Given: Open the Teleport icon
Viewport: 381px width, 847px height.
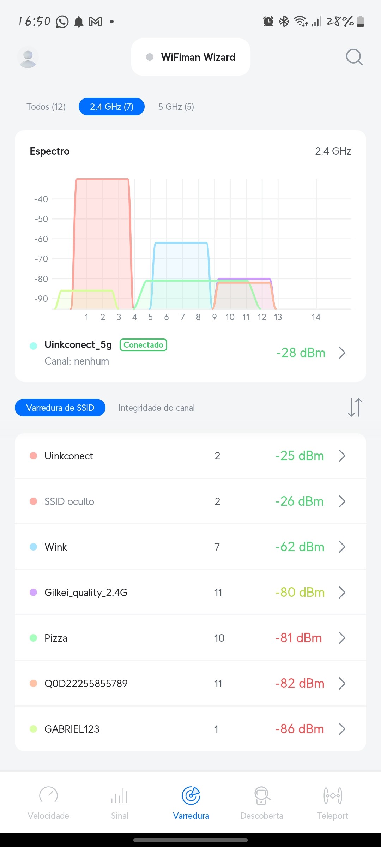Looking at the screenshot, I should (x=333, y=796).
